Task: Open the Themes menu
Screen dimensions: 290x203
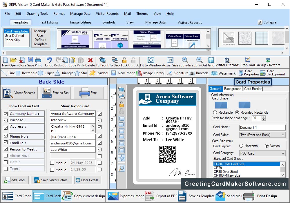Action: (142, 14)
